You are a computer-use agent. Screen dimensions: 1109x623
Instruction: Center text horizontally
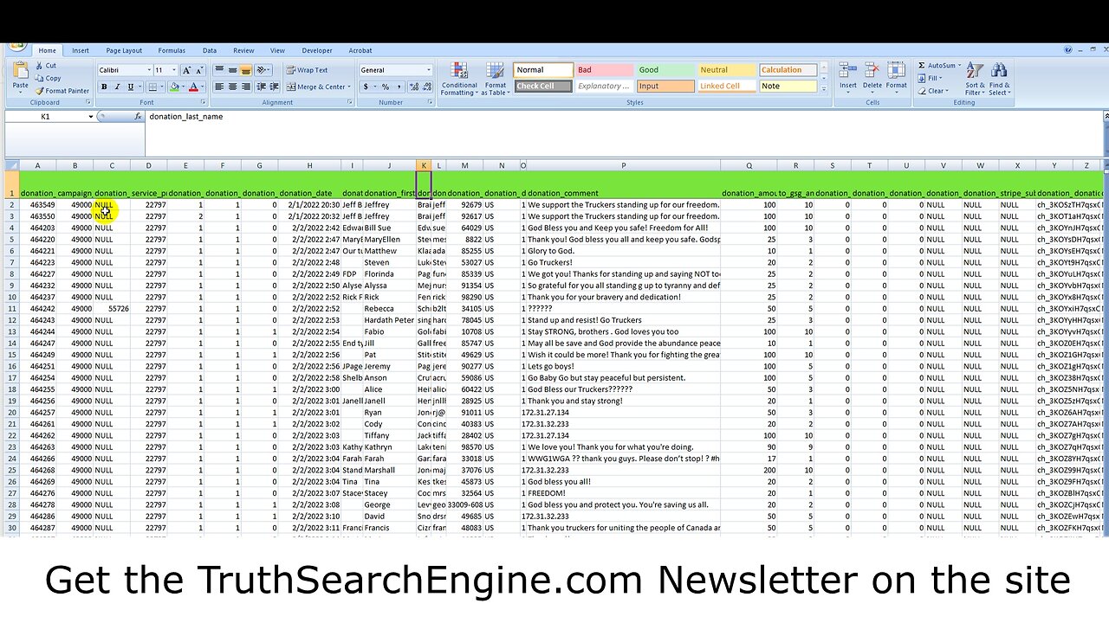(232, 87)
